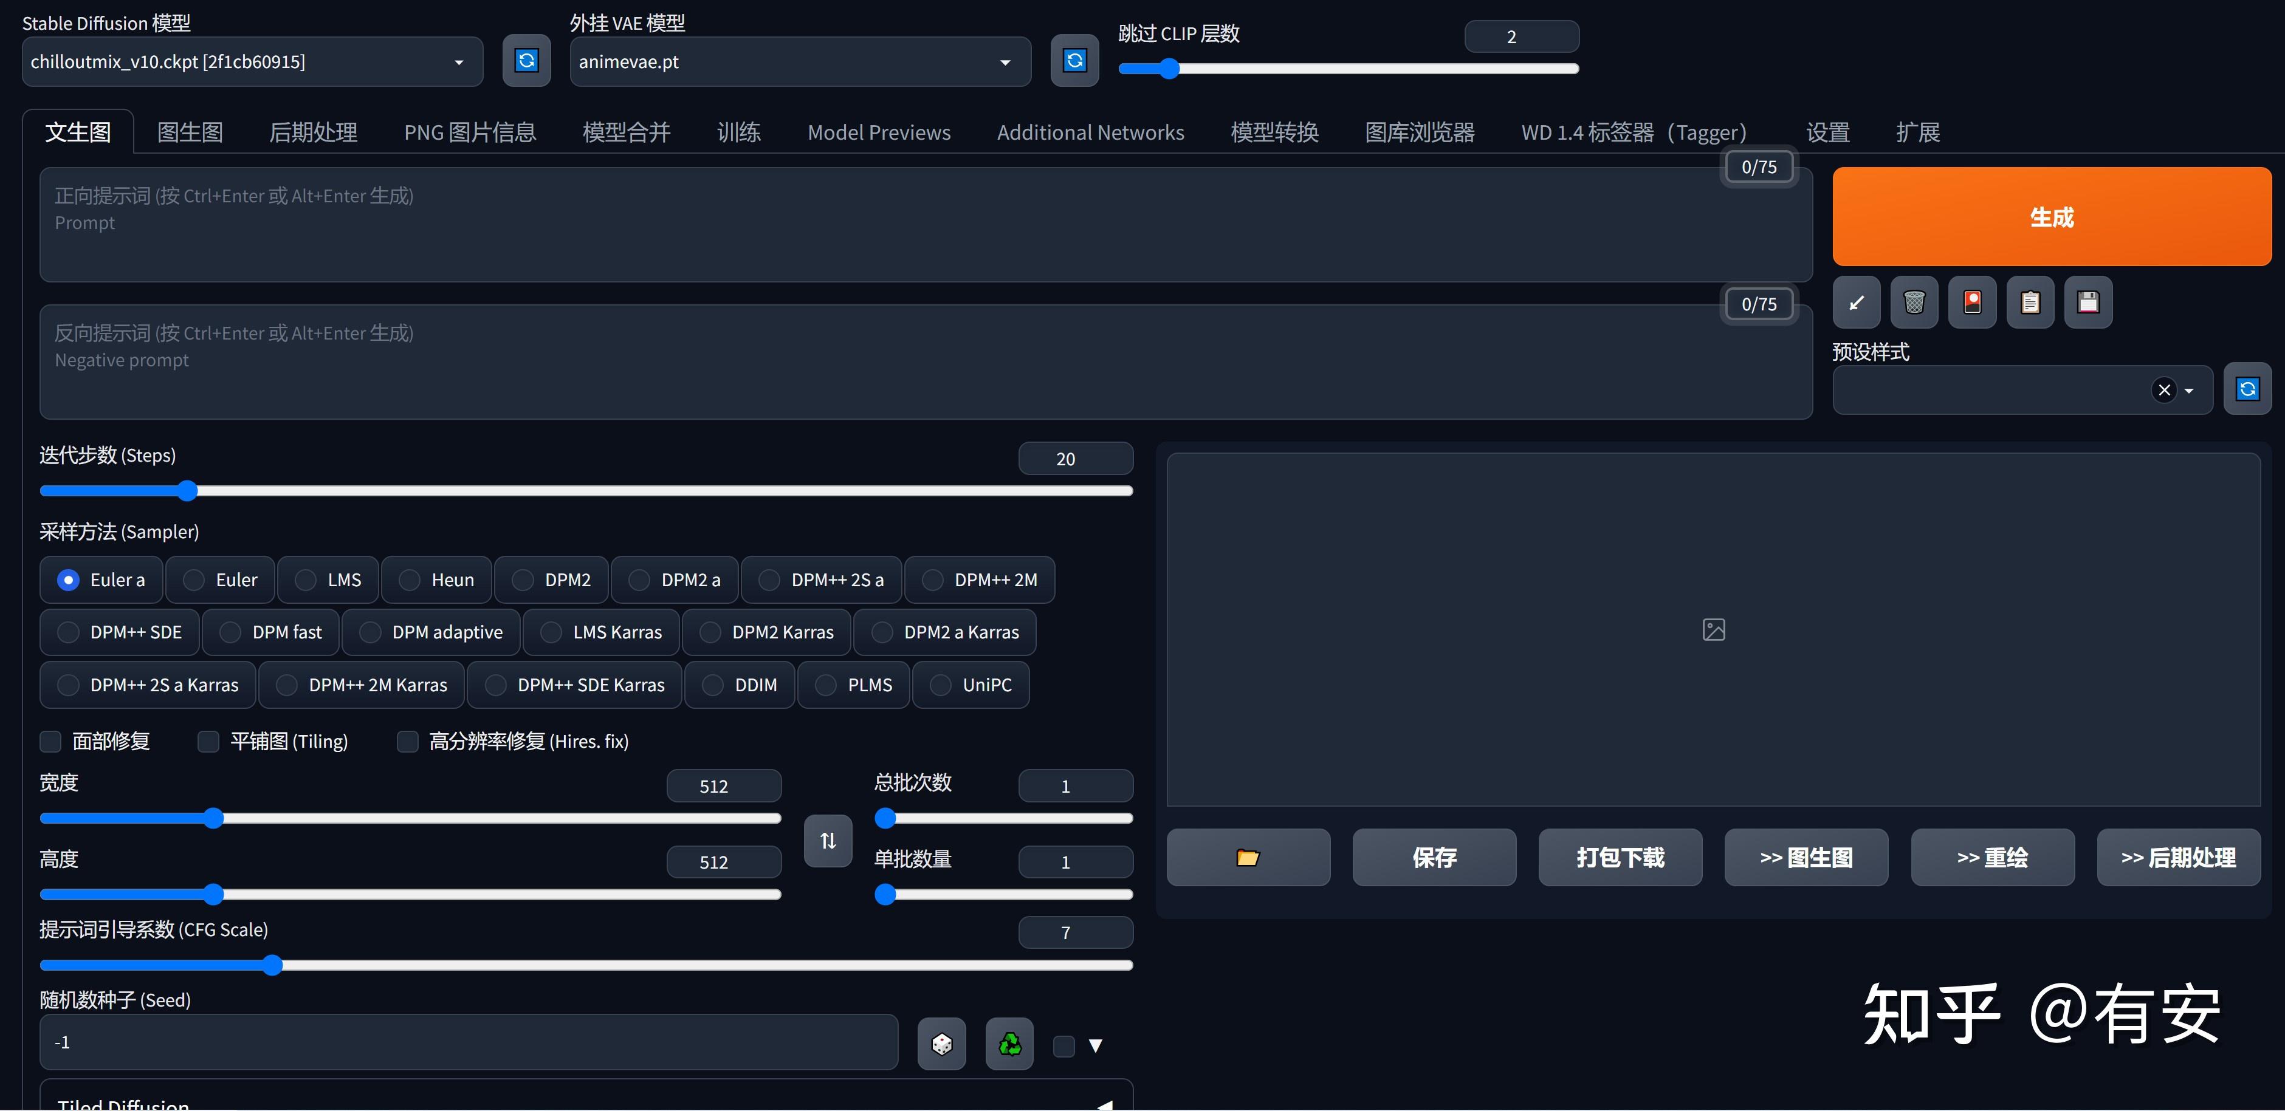2285x1111 pixels.
Task: Click the trash icon to clear the prompt
Action: 1914,303
